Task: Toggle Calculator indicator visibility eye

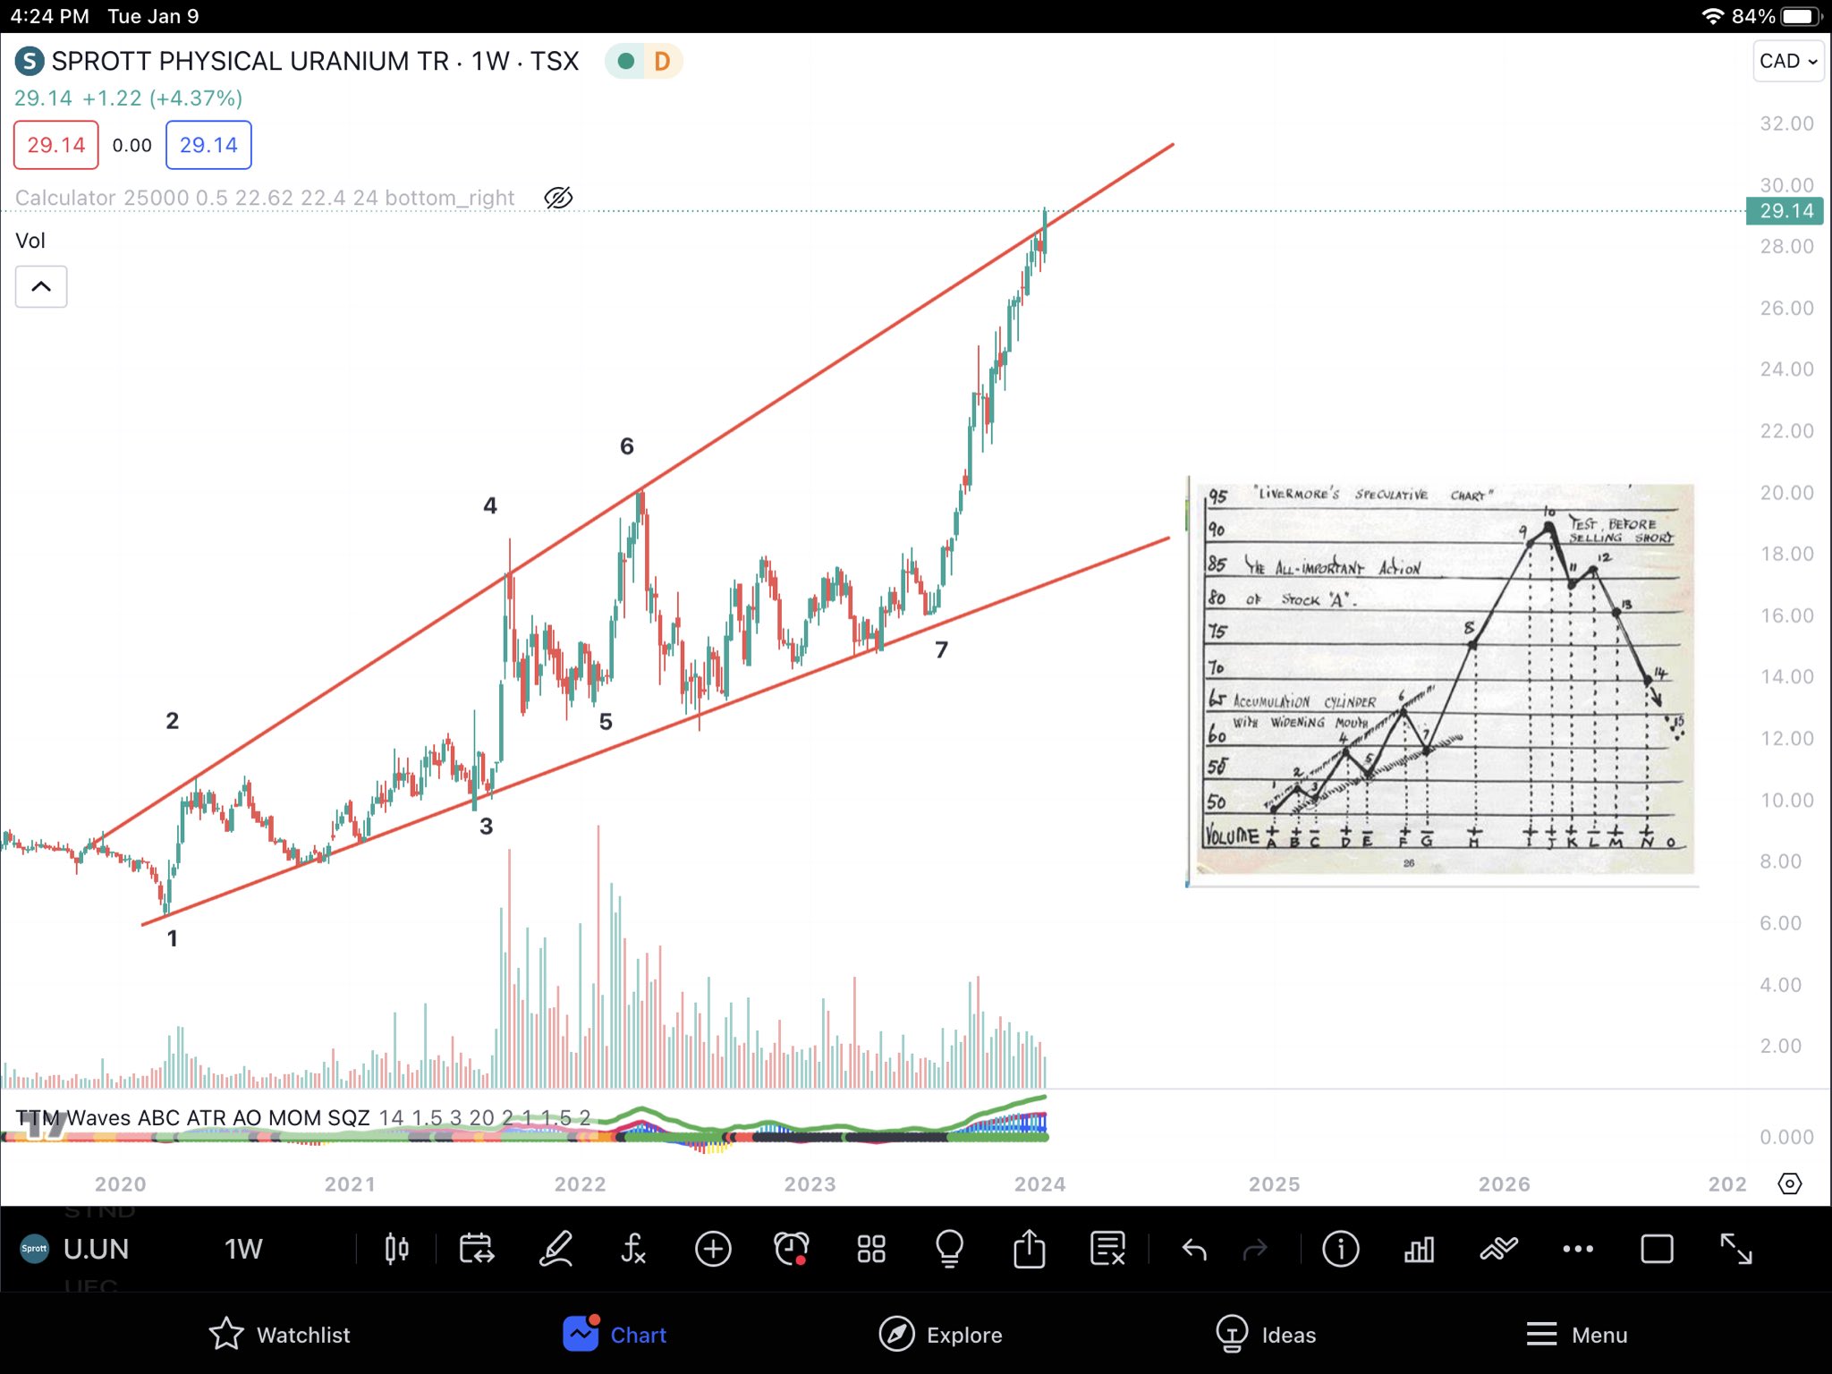Action: coord(558,198)
